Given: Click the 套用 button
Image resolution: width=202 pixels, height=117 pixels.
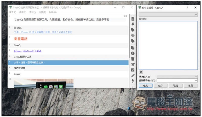Looking at the screenshot, I should click(x=191, y=86).
